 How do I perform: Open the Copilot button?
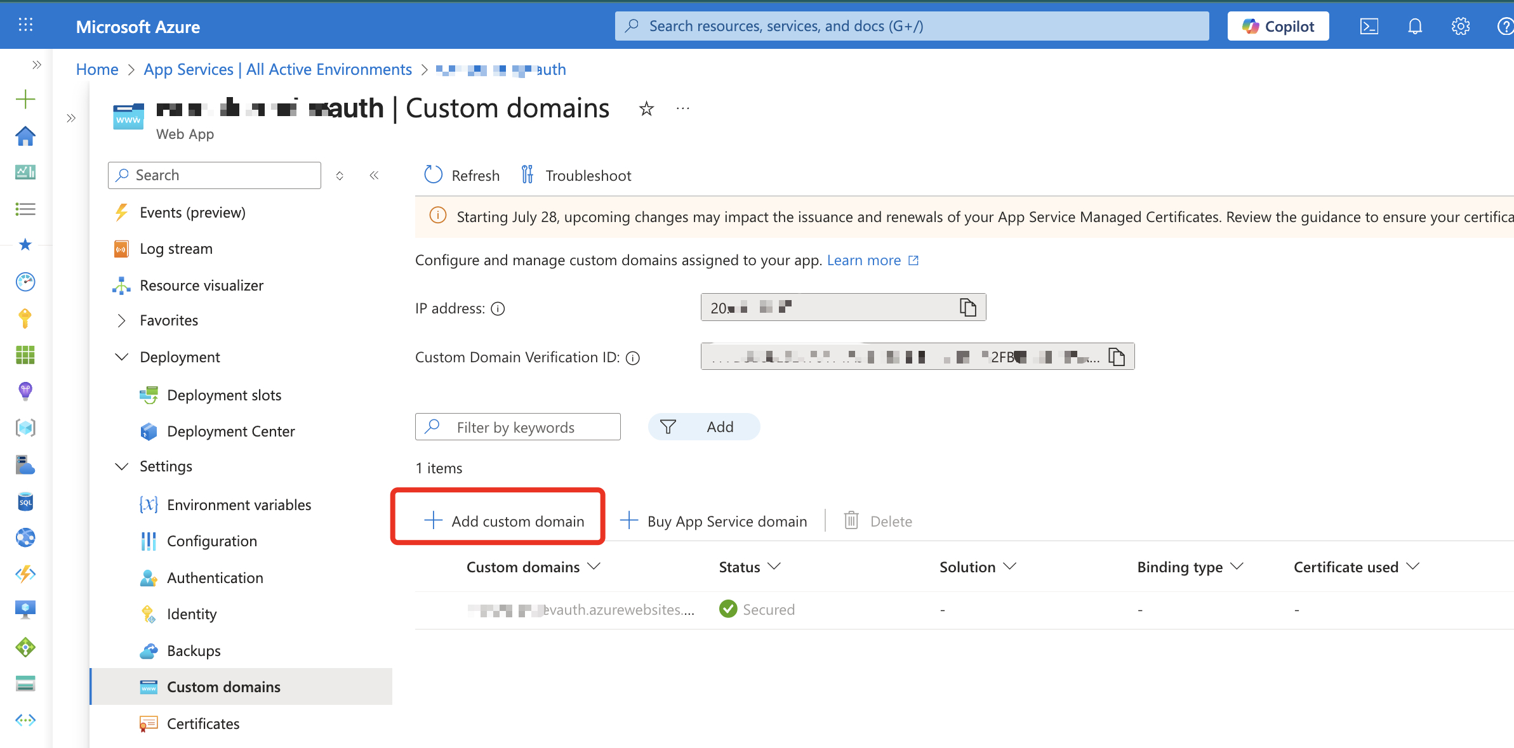(1278, 26)
